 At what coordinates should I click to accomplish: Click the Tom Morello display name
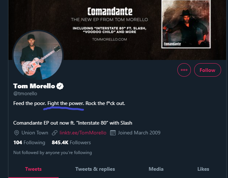(x=34, y=86)
